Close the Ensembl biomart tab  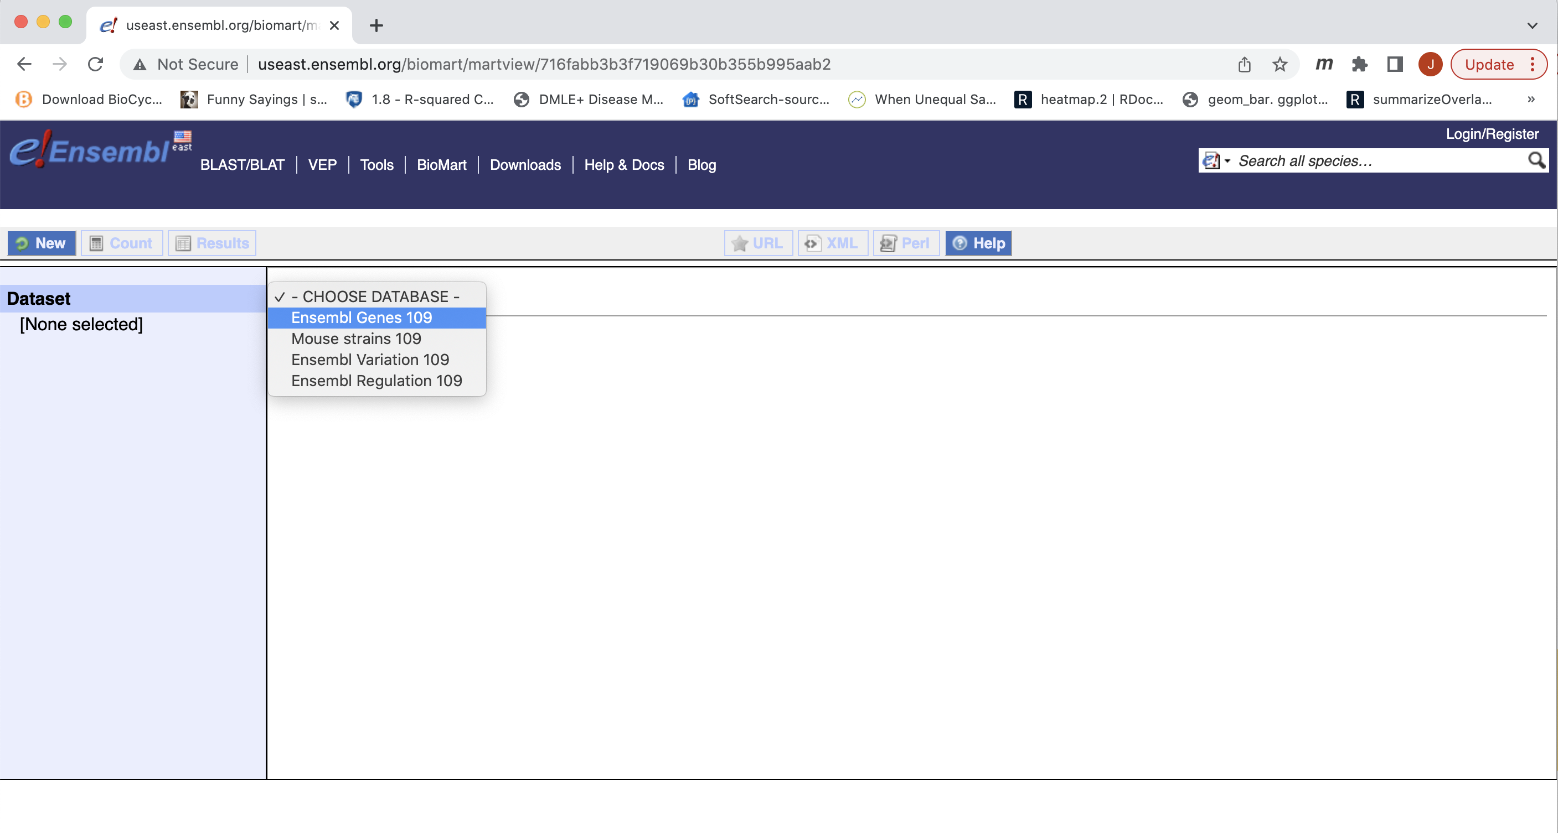point(334,25)
